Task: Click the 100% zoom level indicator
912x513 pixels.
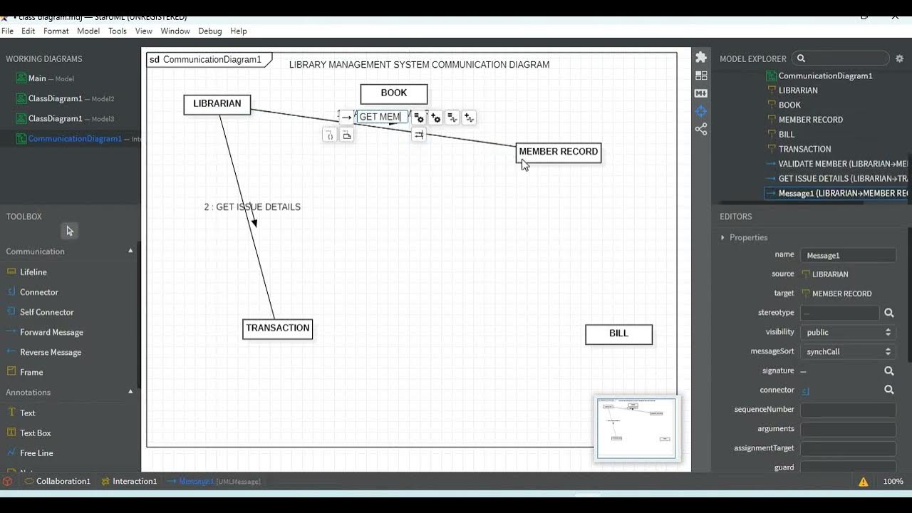Action: [x=893, y=482]
